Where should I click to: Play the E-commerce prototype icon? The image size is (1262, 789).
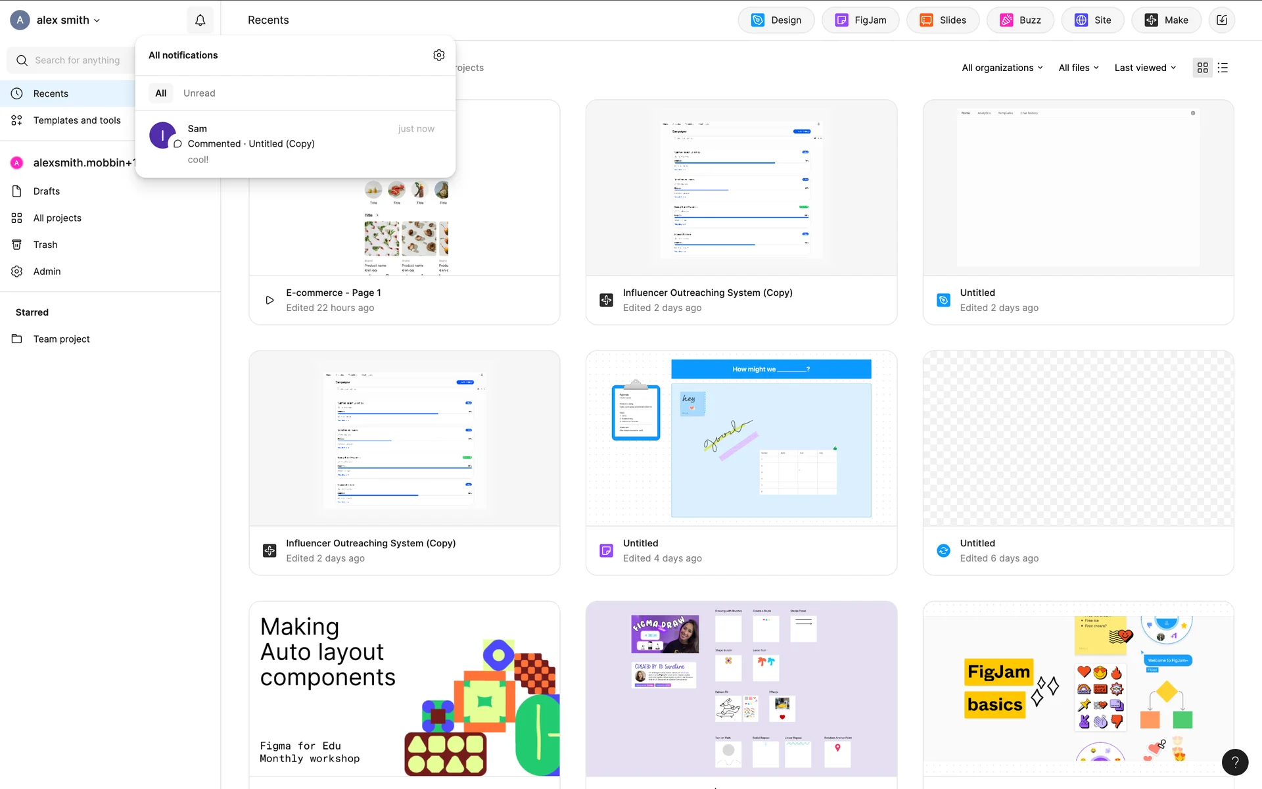pyautogui.click(x=269, y=300)
